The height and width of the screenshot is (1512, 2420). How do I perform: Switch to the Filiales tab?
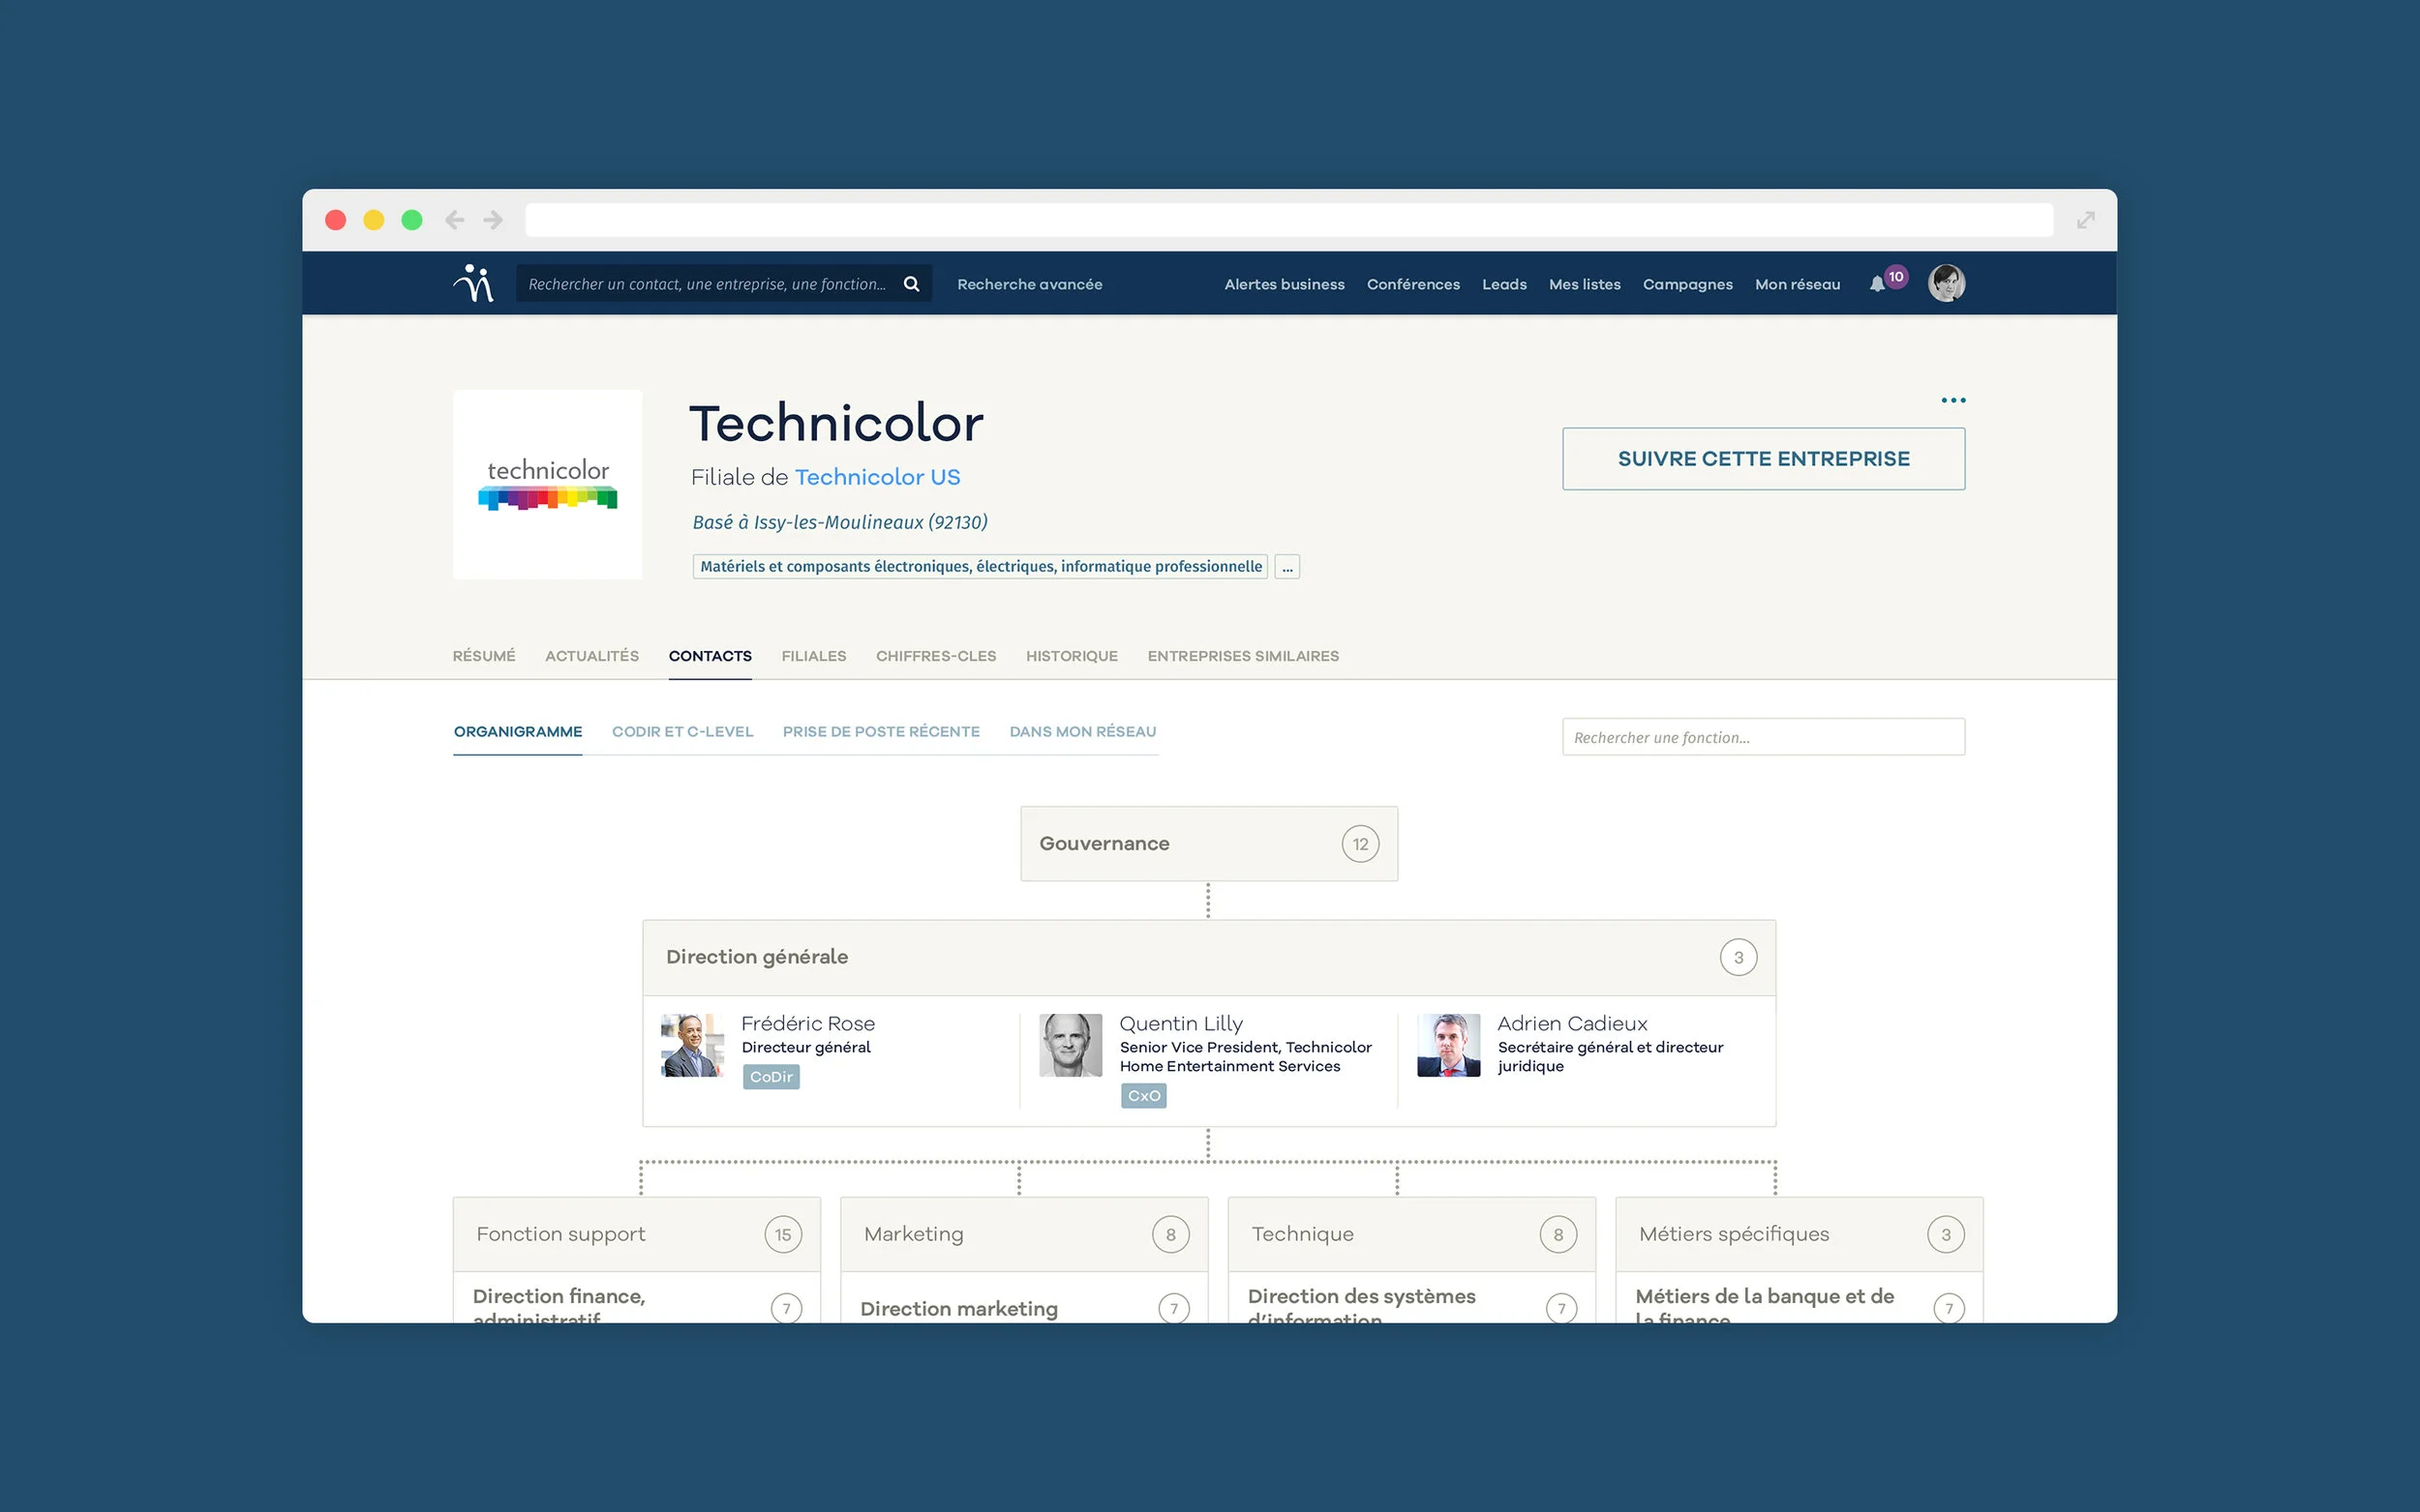coord(814,656)
